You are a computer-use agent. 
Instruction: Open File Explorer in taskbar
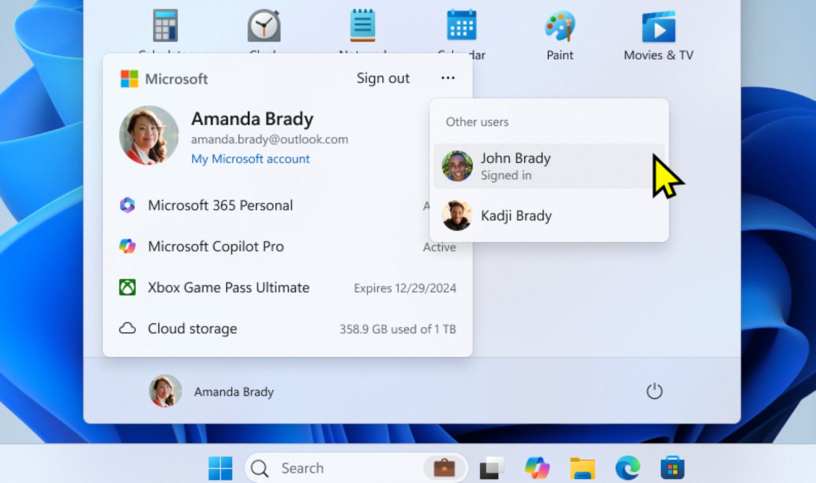click(x=582, y=468)
